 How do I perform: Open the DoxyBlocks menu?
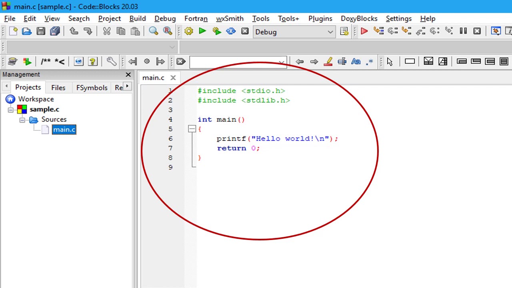pos(359,18)
